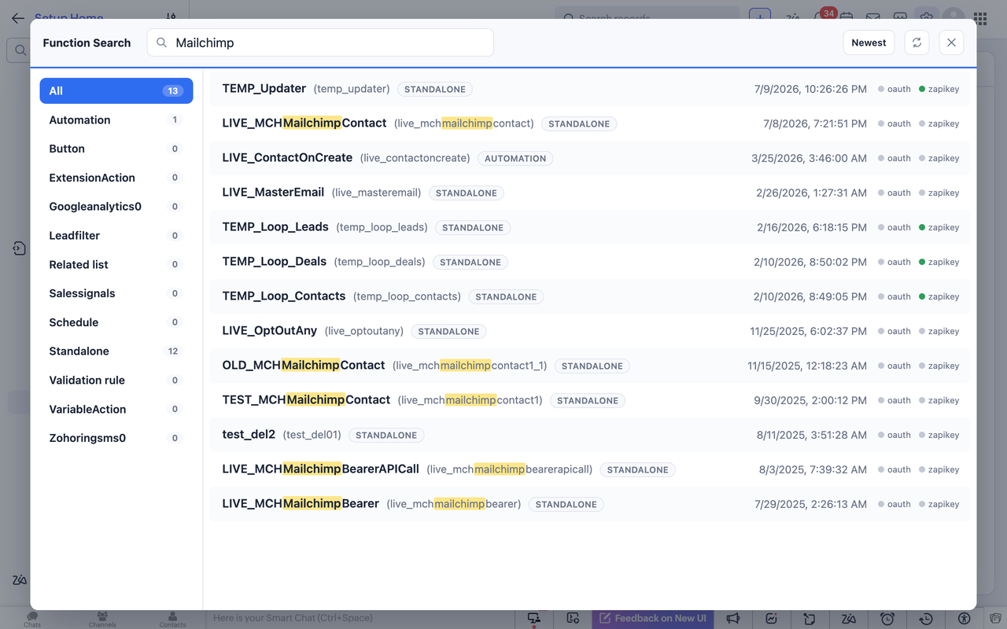The width and height of the screenshot is (1007, 629).
Task: Open the Validation rule category
Action: [x=116, y=381]
